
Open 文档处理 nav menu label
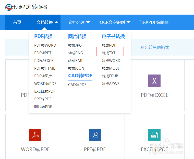[76, 22]
